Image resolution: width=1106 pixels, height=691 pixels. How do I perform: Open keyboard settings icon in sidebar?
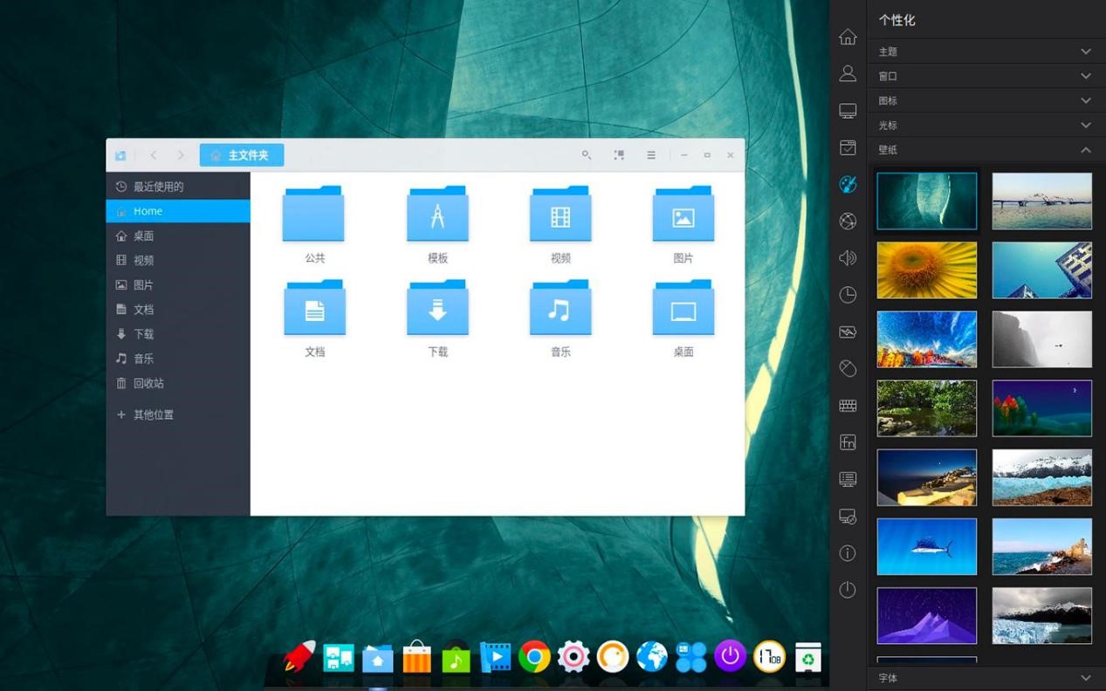[848, 406]
